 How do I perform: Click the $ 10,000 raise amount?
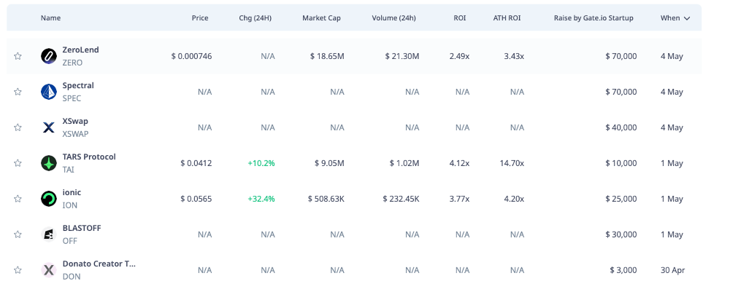621,163
